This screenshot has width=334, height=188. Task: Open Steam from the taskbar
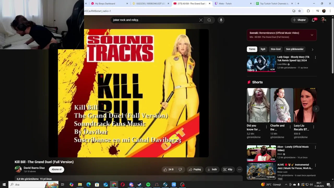tap(140, 185)
